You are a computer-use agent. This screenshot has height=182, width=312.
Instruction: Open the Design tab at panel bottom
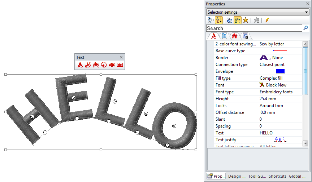pos(237,176)
